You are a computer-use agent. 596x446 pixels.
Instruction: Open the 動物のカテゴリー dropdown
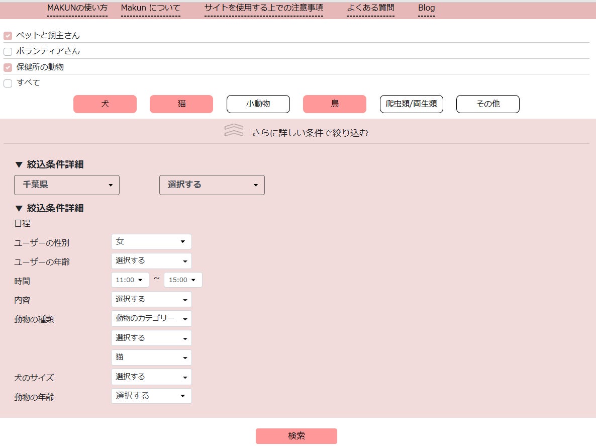[x=151, y=319]
